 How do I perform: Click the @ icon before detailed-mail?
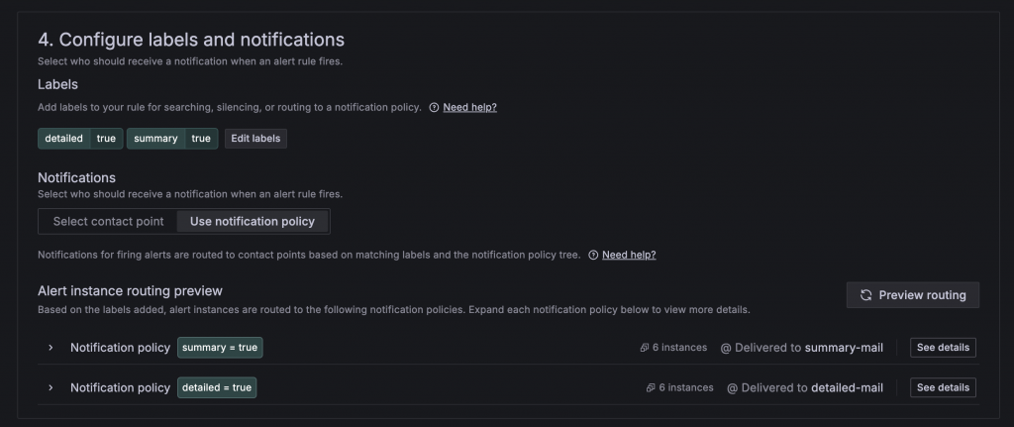pyautogui.click(x=732, y=387)
